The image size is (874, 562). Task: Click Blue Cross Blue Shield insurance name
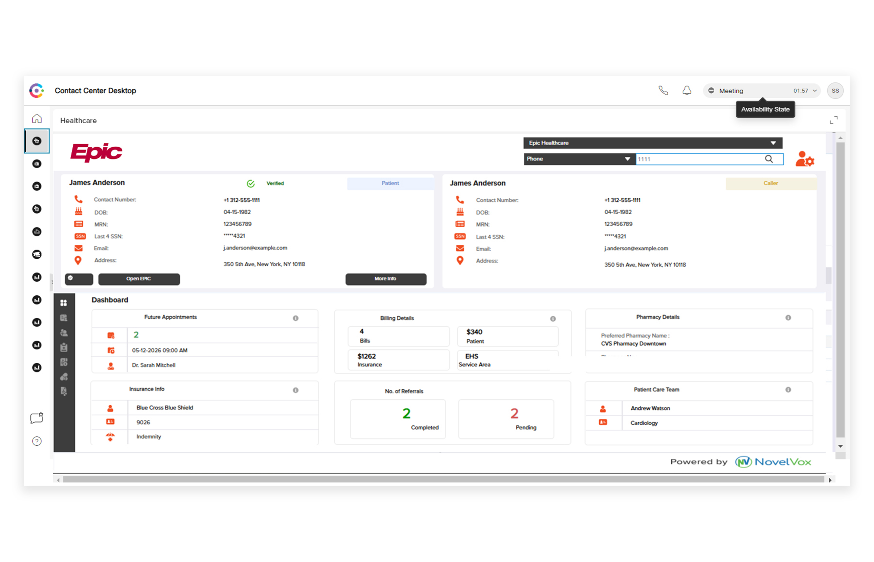tap(165, 408)
